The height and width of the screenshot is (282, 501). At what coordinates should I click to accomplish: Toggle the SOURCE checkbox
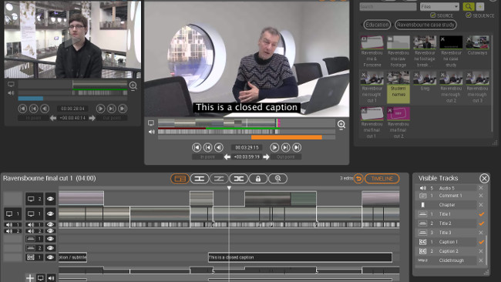click(x=433, y=15)
